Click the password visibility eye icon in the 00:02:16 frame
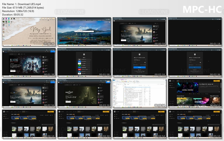Screen dimensions: 224x141 [x=145, y=62]
